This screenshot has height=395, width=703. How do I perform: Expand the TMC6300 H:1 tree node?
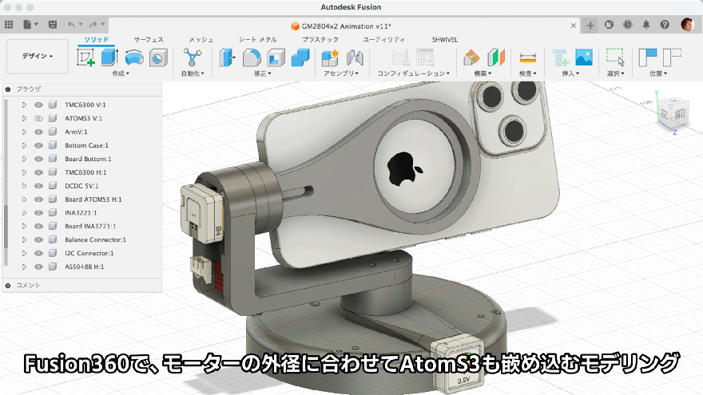[x=24, y=172]
